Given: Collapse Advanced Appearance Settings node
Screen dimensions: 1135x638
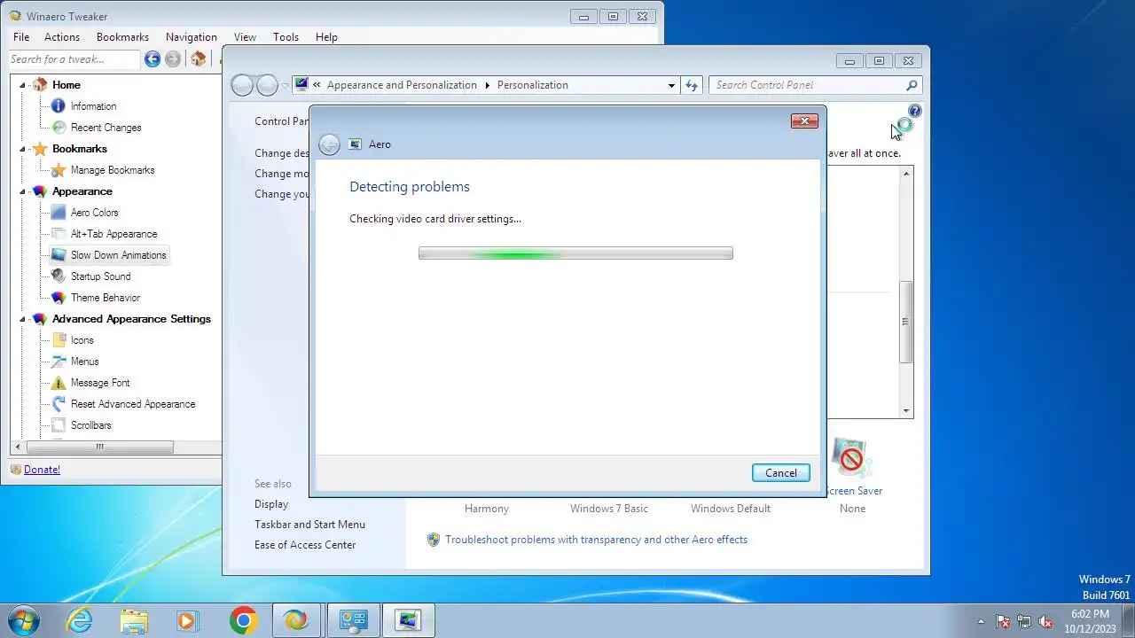Looking at the screenshot, I should pyautogui.click(x=23, y=319).
